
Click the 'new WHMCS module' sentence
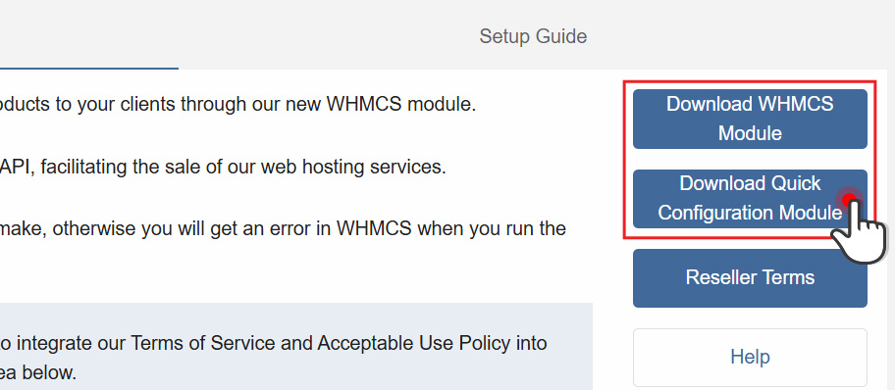pos(238,104)
